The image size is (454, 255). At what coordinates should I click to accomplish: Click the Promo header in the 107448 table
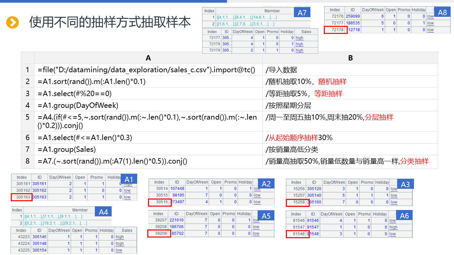pyautogui.click(x=231, y=182)
